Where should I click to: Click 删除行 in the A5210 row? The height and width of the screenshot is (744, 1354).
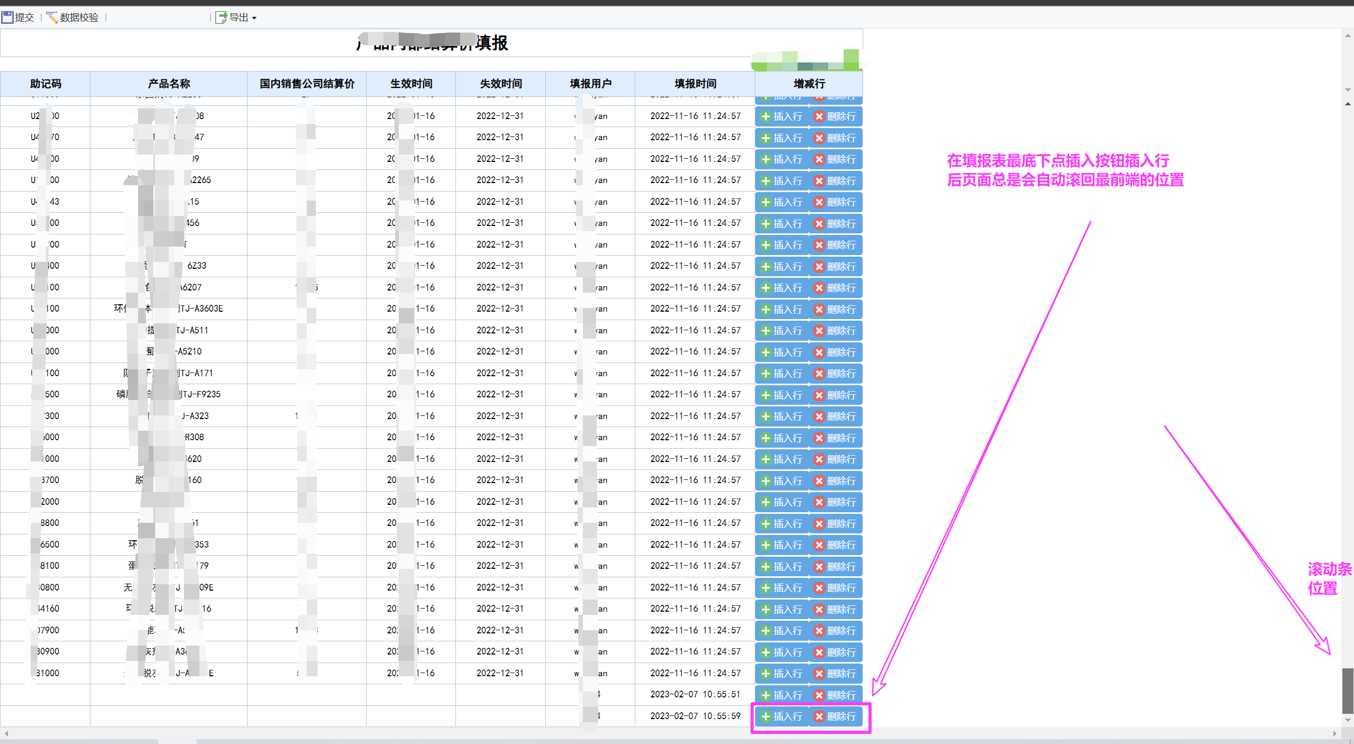coord(836,352)
